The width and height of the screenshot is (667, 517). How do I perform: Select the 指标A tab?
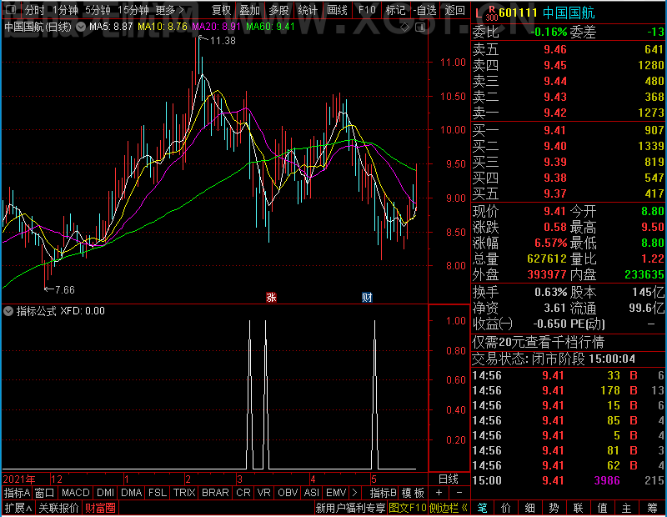(x=17, y=493)
